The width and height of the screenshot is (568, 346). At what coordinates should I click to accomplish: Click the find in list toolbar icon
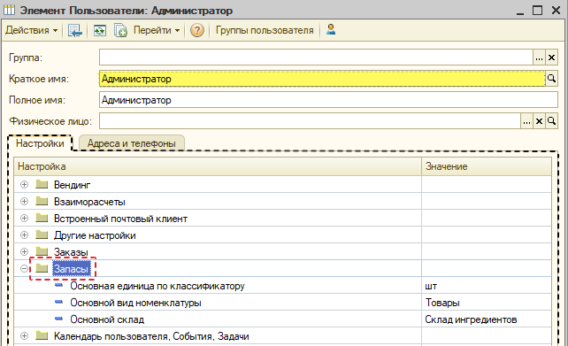tap(75, 30)
